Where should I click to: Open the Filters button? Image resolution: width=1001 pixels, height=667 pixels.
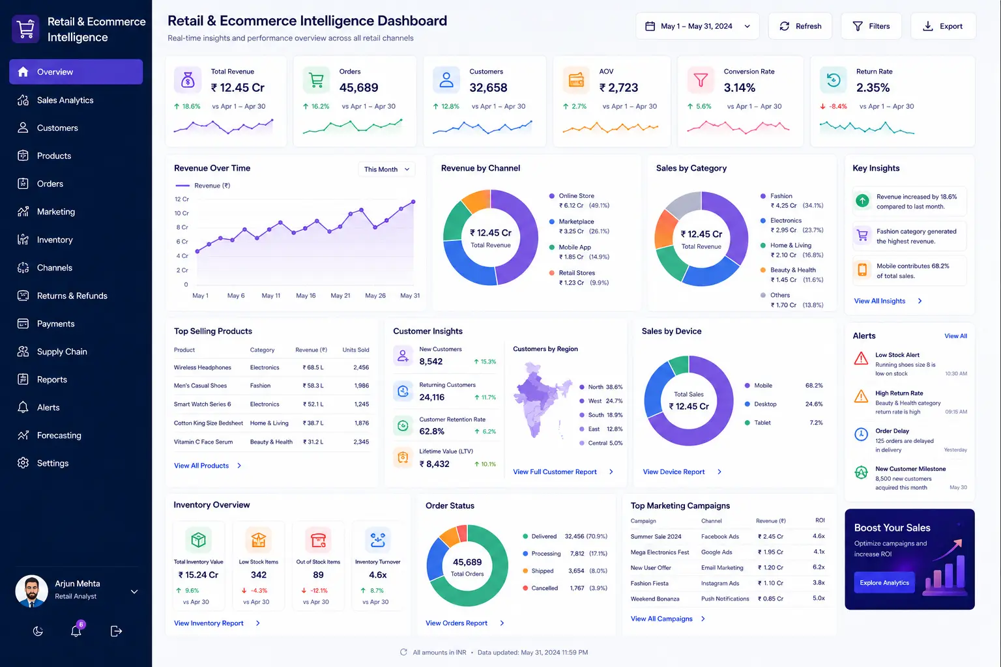click(871, 26)
